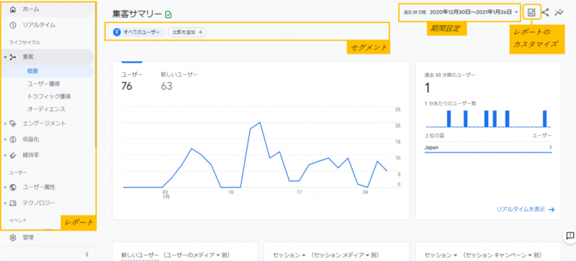Click the clock icon beside リアルタイム
Viewport: 576px width, 261px height.
[x=13, y=25]
